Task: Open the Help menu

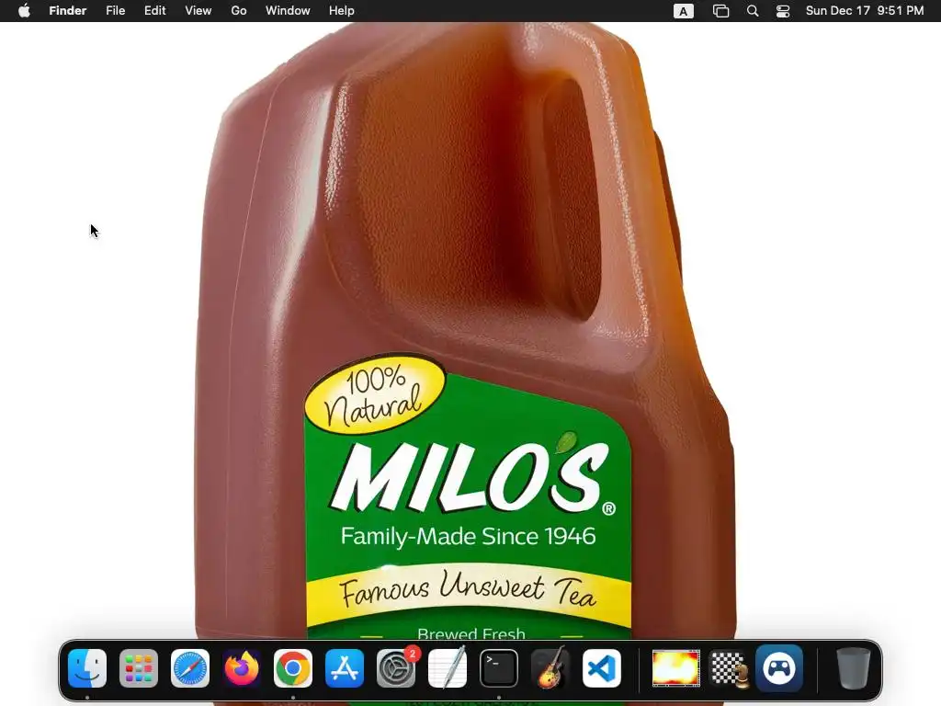Action: tap(342, 11)
